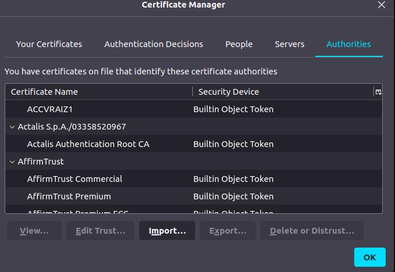Collapse the AffirmTrust certificate group
The image size is (395, 272).
pos(12,162)
